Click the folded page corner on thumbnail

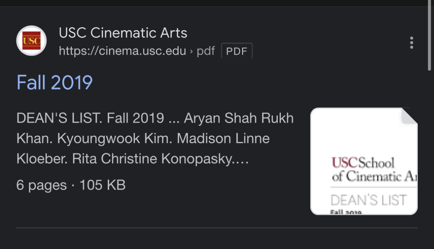(409, 116)
